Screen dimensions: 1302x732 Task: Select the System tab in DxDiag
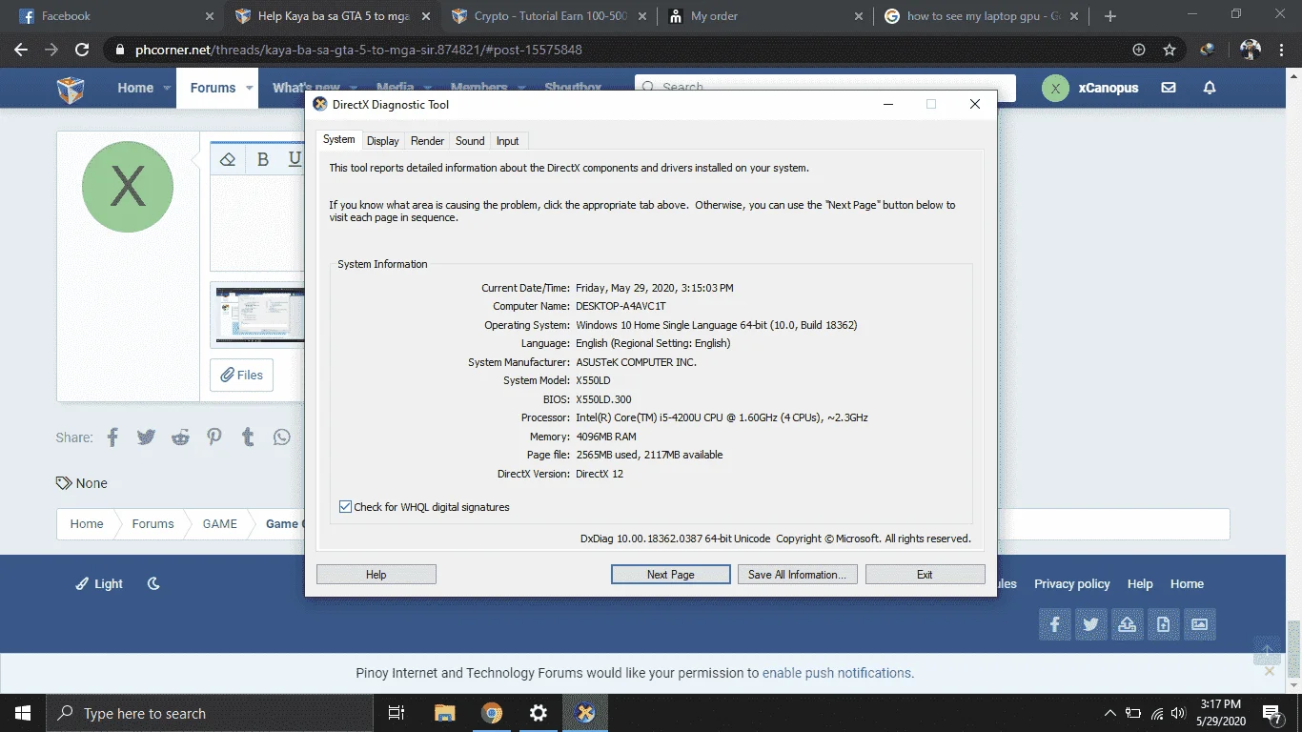(338, 139)
